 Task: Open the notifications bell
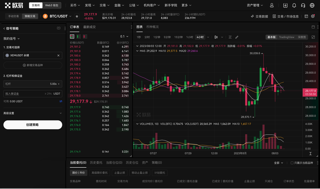[294, 5]
